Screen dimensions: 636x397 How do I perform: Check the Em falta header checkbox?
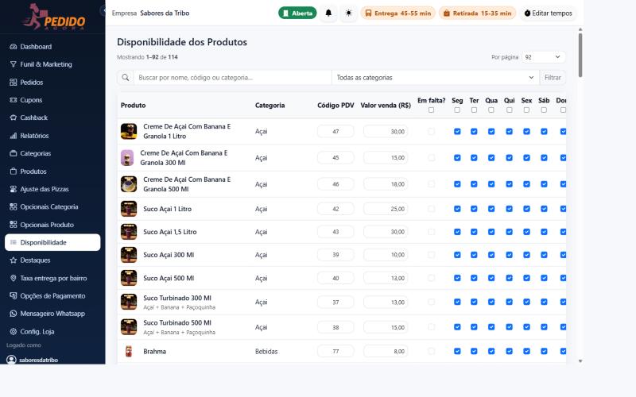click(x=431, y=110)
